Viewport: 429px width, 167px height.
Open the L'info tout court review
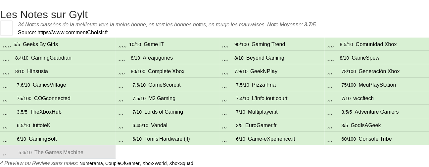pyautogui.click(x=269, y=98)
